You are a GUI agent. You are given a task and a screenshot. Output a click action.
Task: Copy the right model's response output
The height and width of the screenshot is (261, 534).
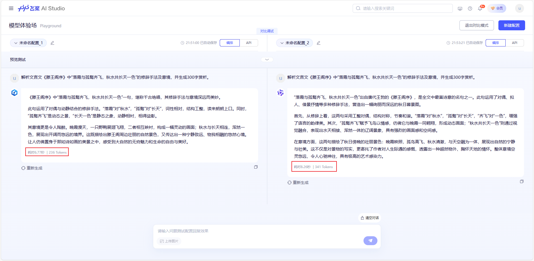(522, 181)
